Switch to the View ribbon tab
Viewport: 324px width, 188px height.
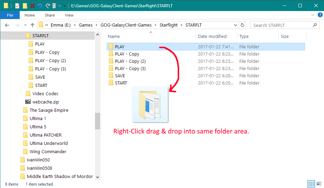(x=69, y=15)
